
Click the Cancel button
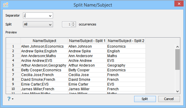tap(169, 99)
